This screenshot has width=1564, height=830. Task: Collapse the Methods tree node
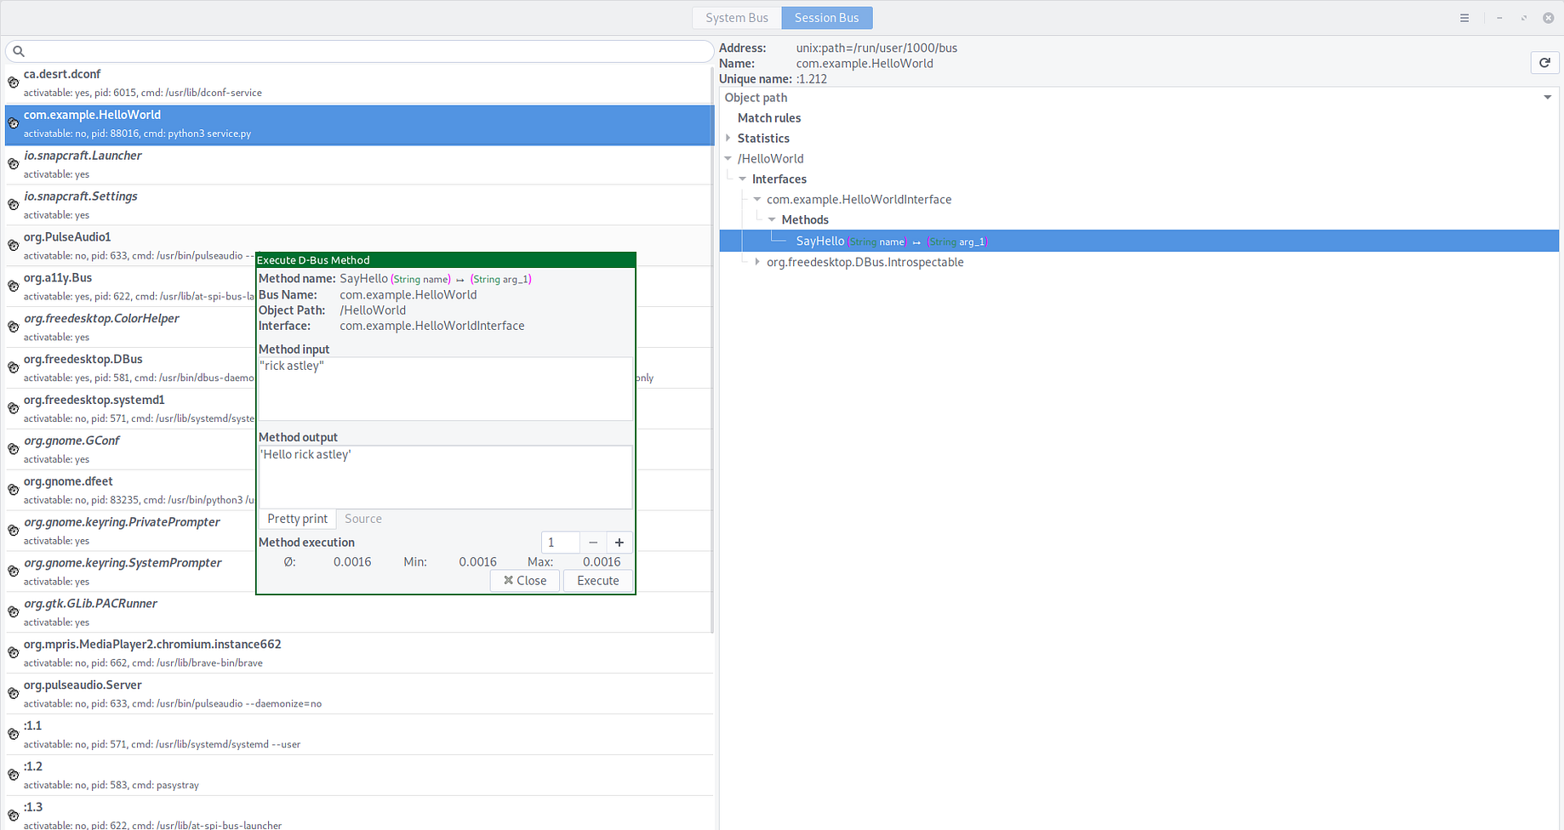pyautogui.click(x=772, y=219)
